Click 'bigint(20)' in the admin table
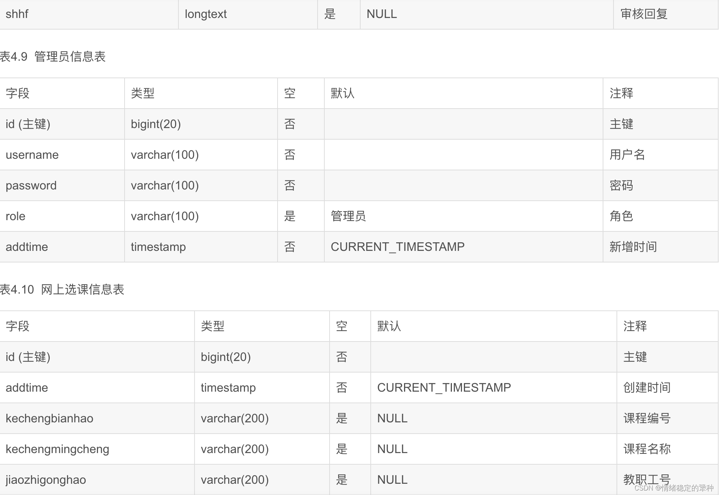The height and width of the screenshot is (495, 719). tap(156, 124)
